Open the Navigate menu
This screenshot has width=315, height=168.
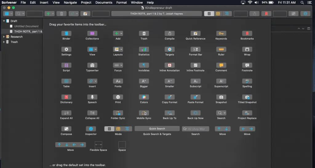coord(70,2)
